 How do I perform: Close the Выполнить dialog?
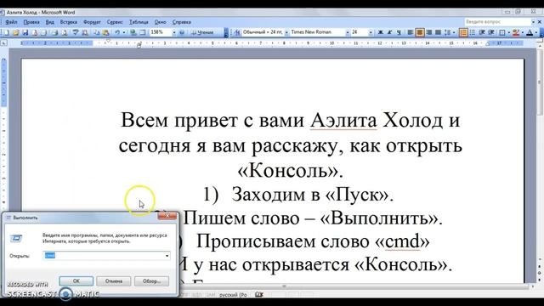pos(167,216)
